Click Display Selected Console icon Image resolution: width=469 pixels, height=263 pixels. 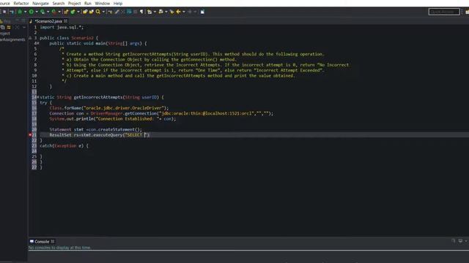tap(460, 241)
